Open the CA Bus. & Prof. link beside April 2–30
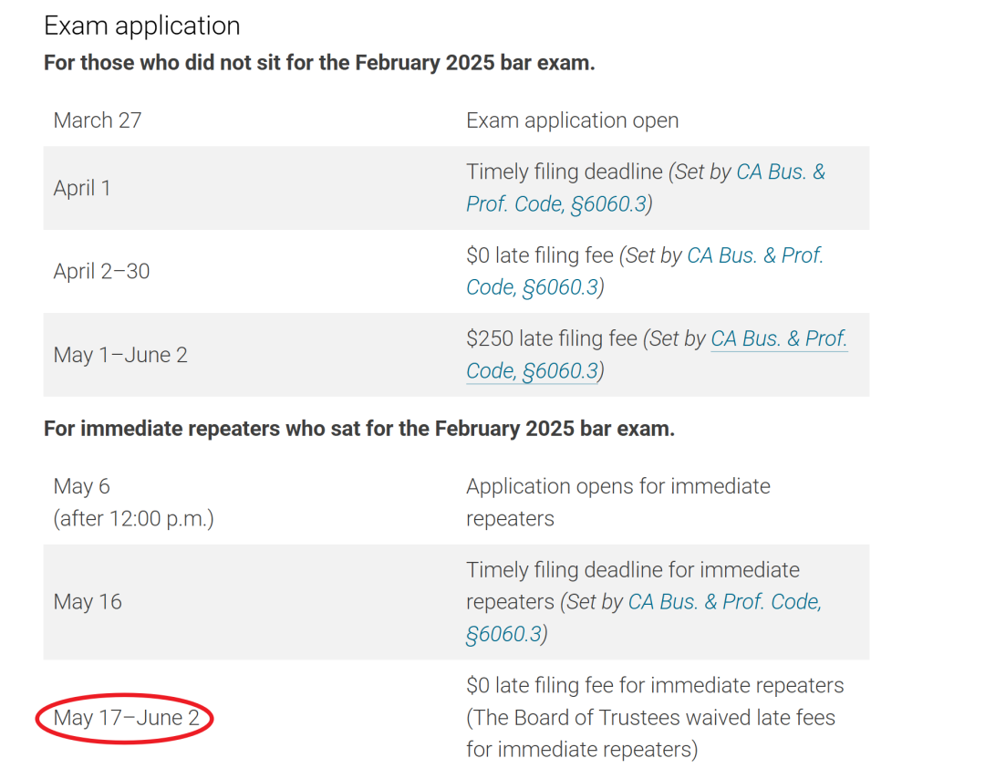The width and height of the screenshot is (985, 779). [754, 255]
